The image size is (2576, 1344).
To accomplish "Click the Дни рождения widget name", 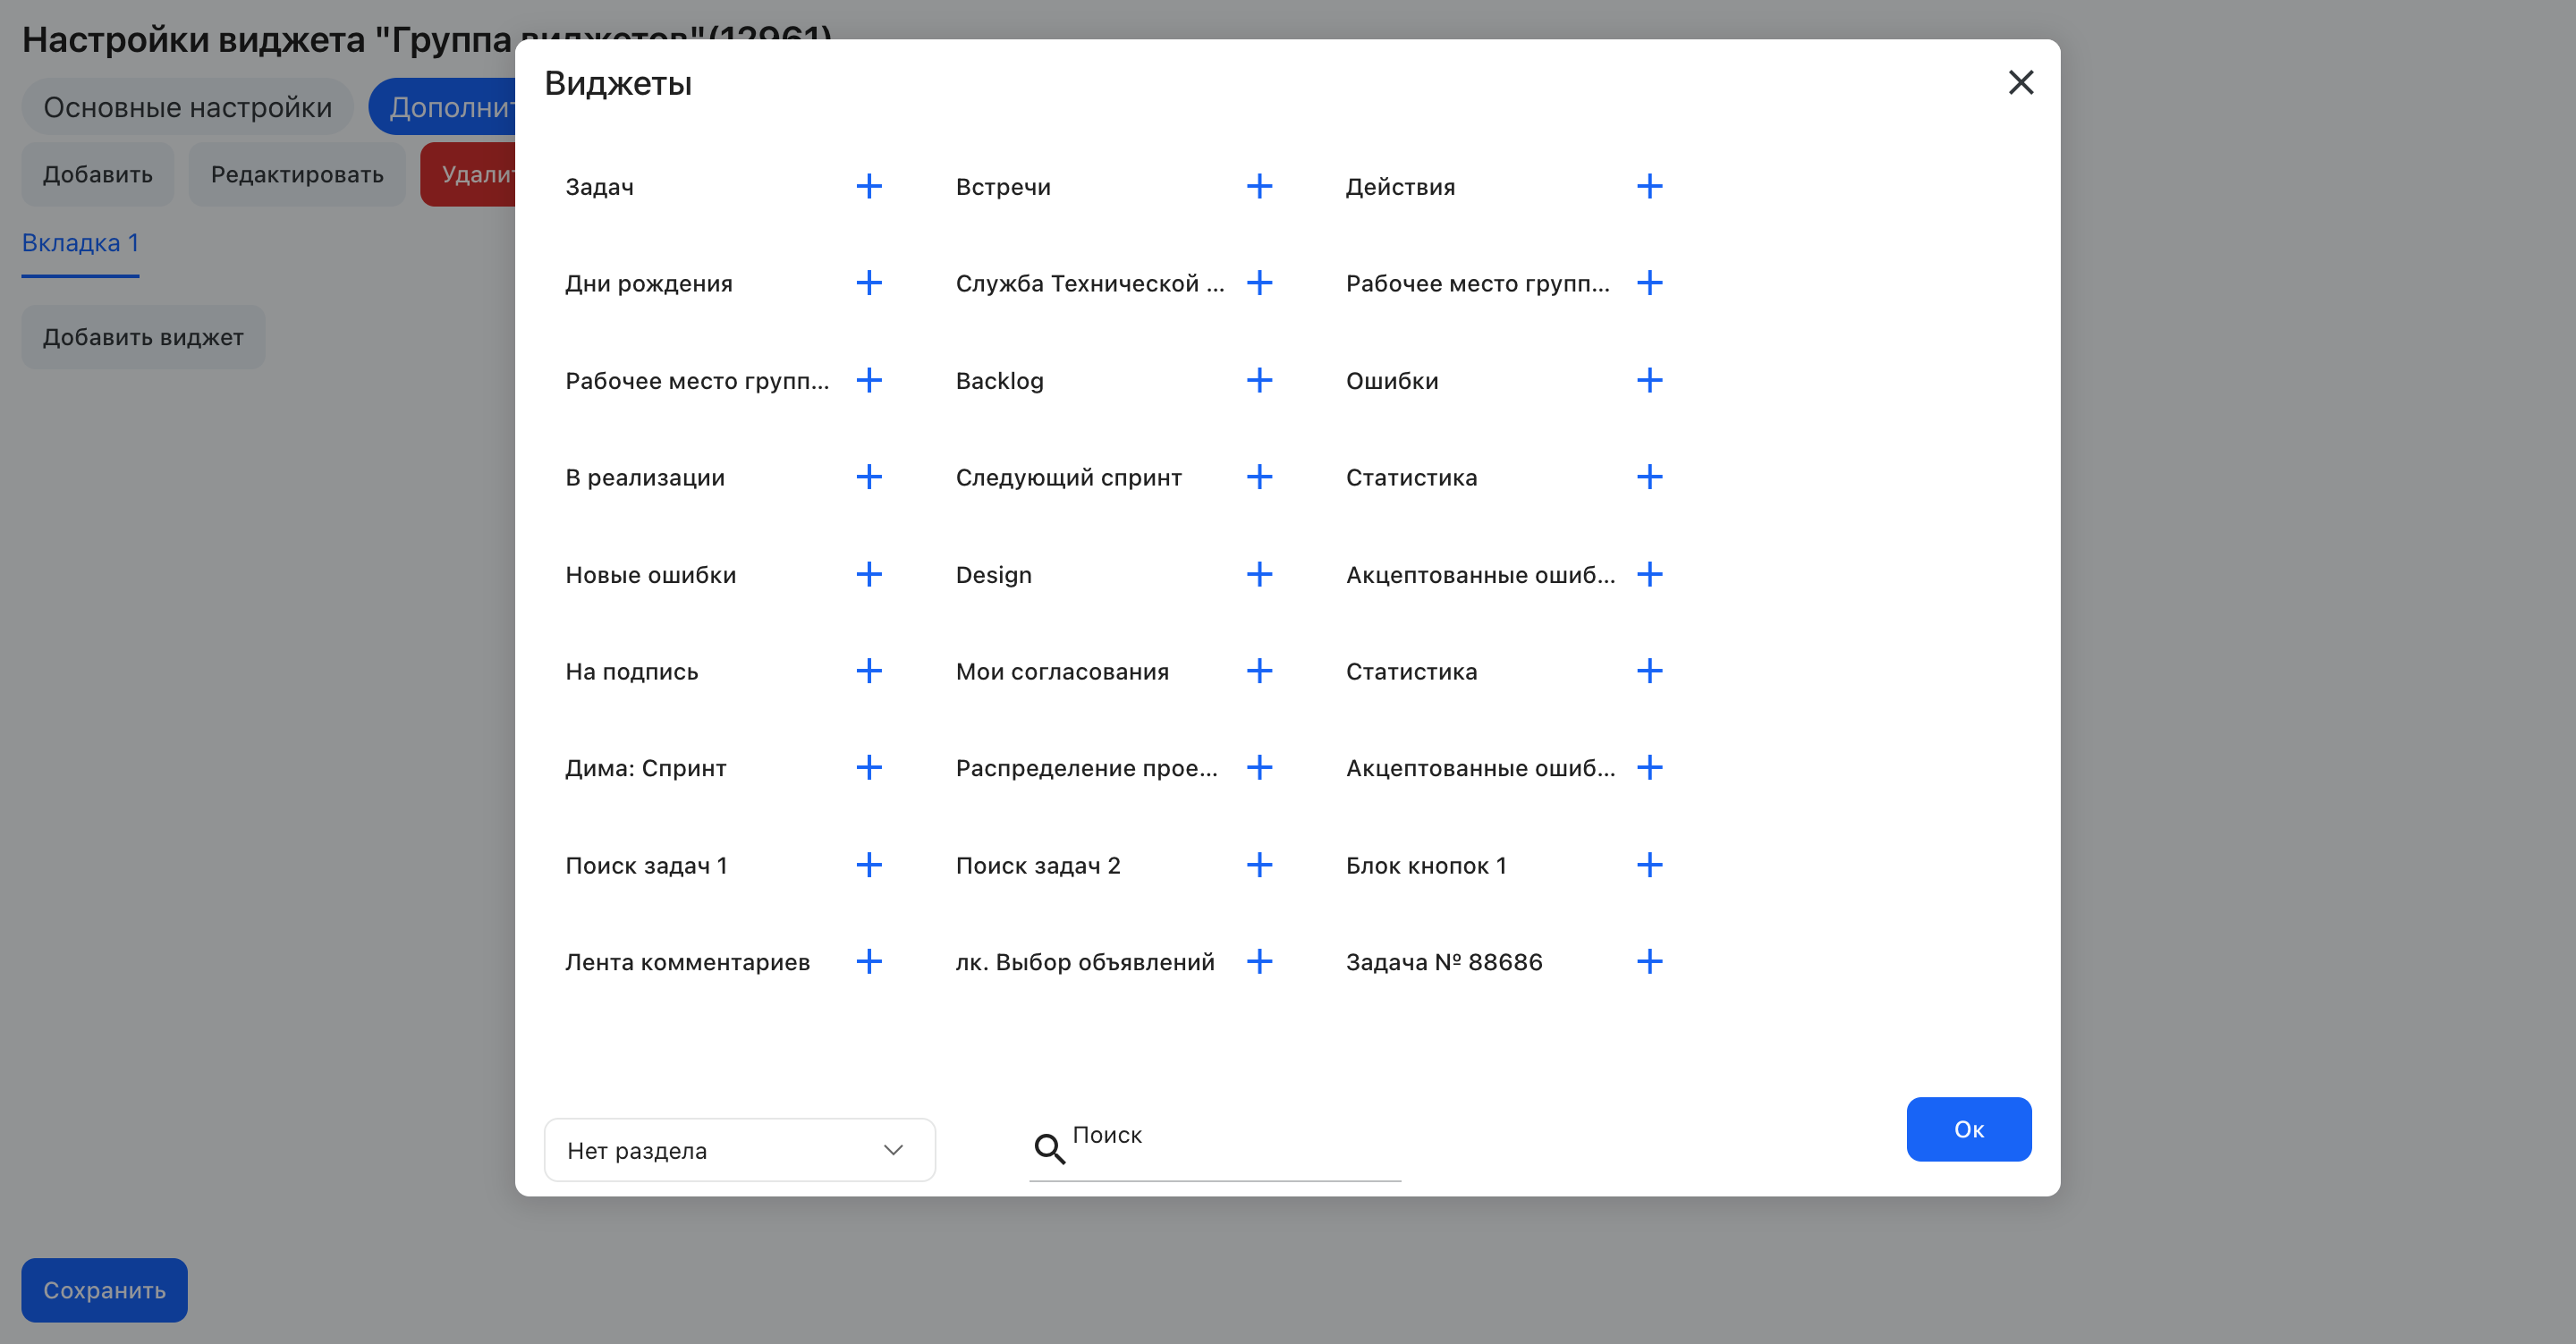I will click(648, 284).
